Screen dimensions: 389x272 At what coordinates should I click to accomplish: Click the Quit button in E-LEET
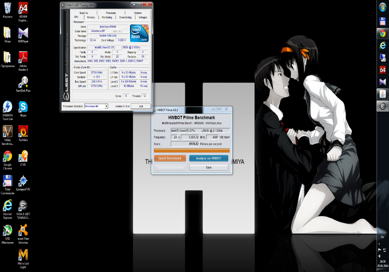pos(141,106)
